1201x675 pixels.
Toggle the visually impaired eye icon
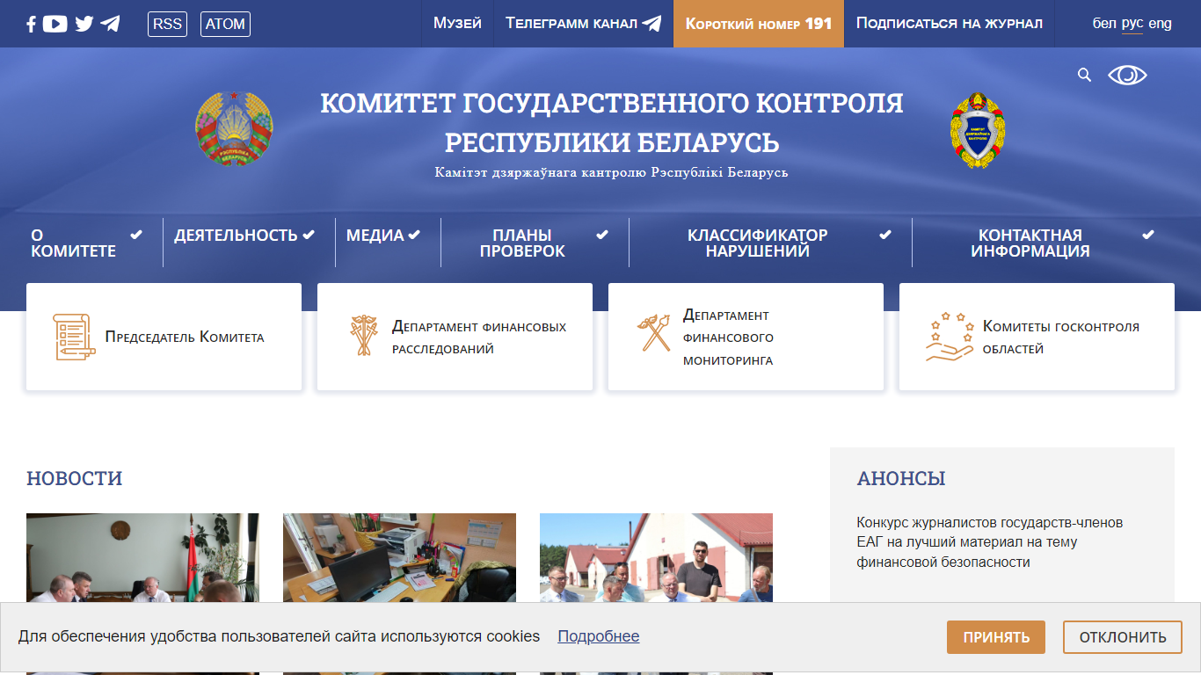[x=1127, y=75]
